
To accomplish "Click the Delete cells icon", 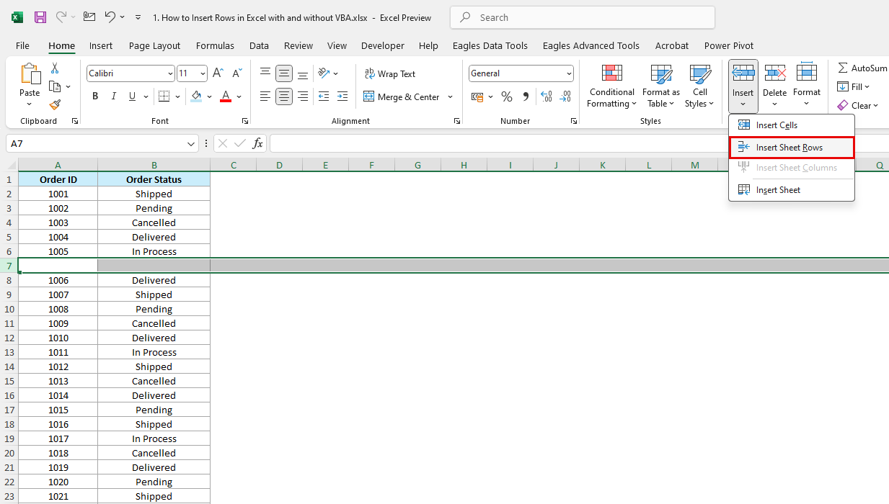I will 775,73.
